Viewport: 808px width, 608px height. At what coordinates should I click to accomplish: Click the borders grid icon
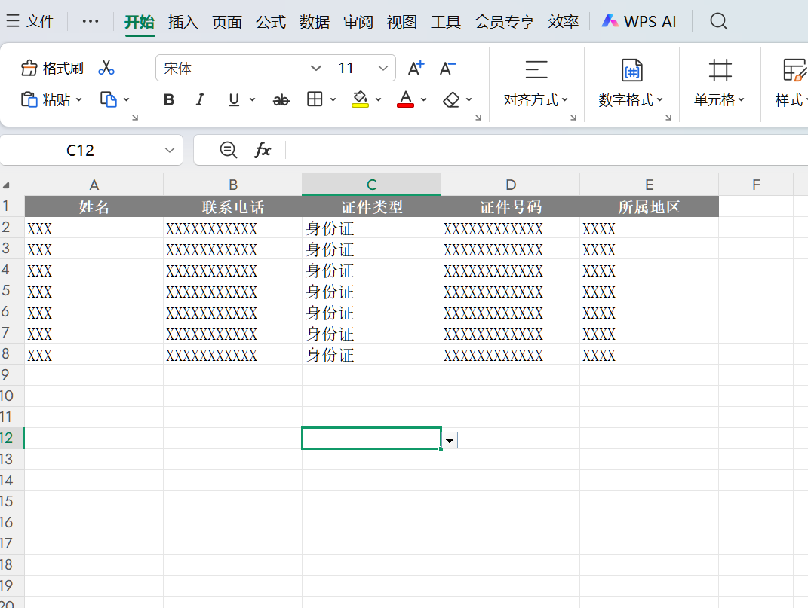tap(315, 99)
